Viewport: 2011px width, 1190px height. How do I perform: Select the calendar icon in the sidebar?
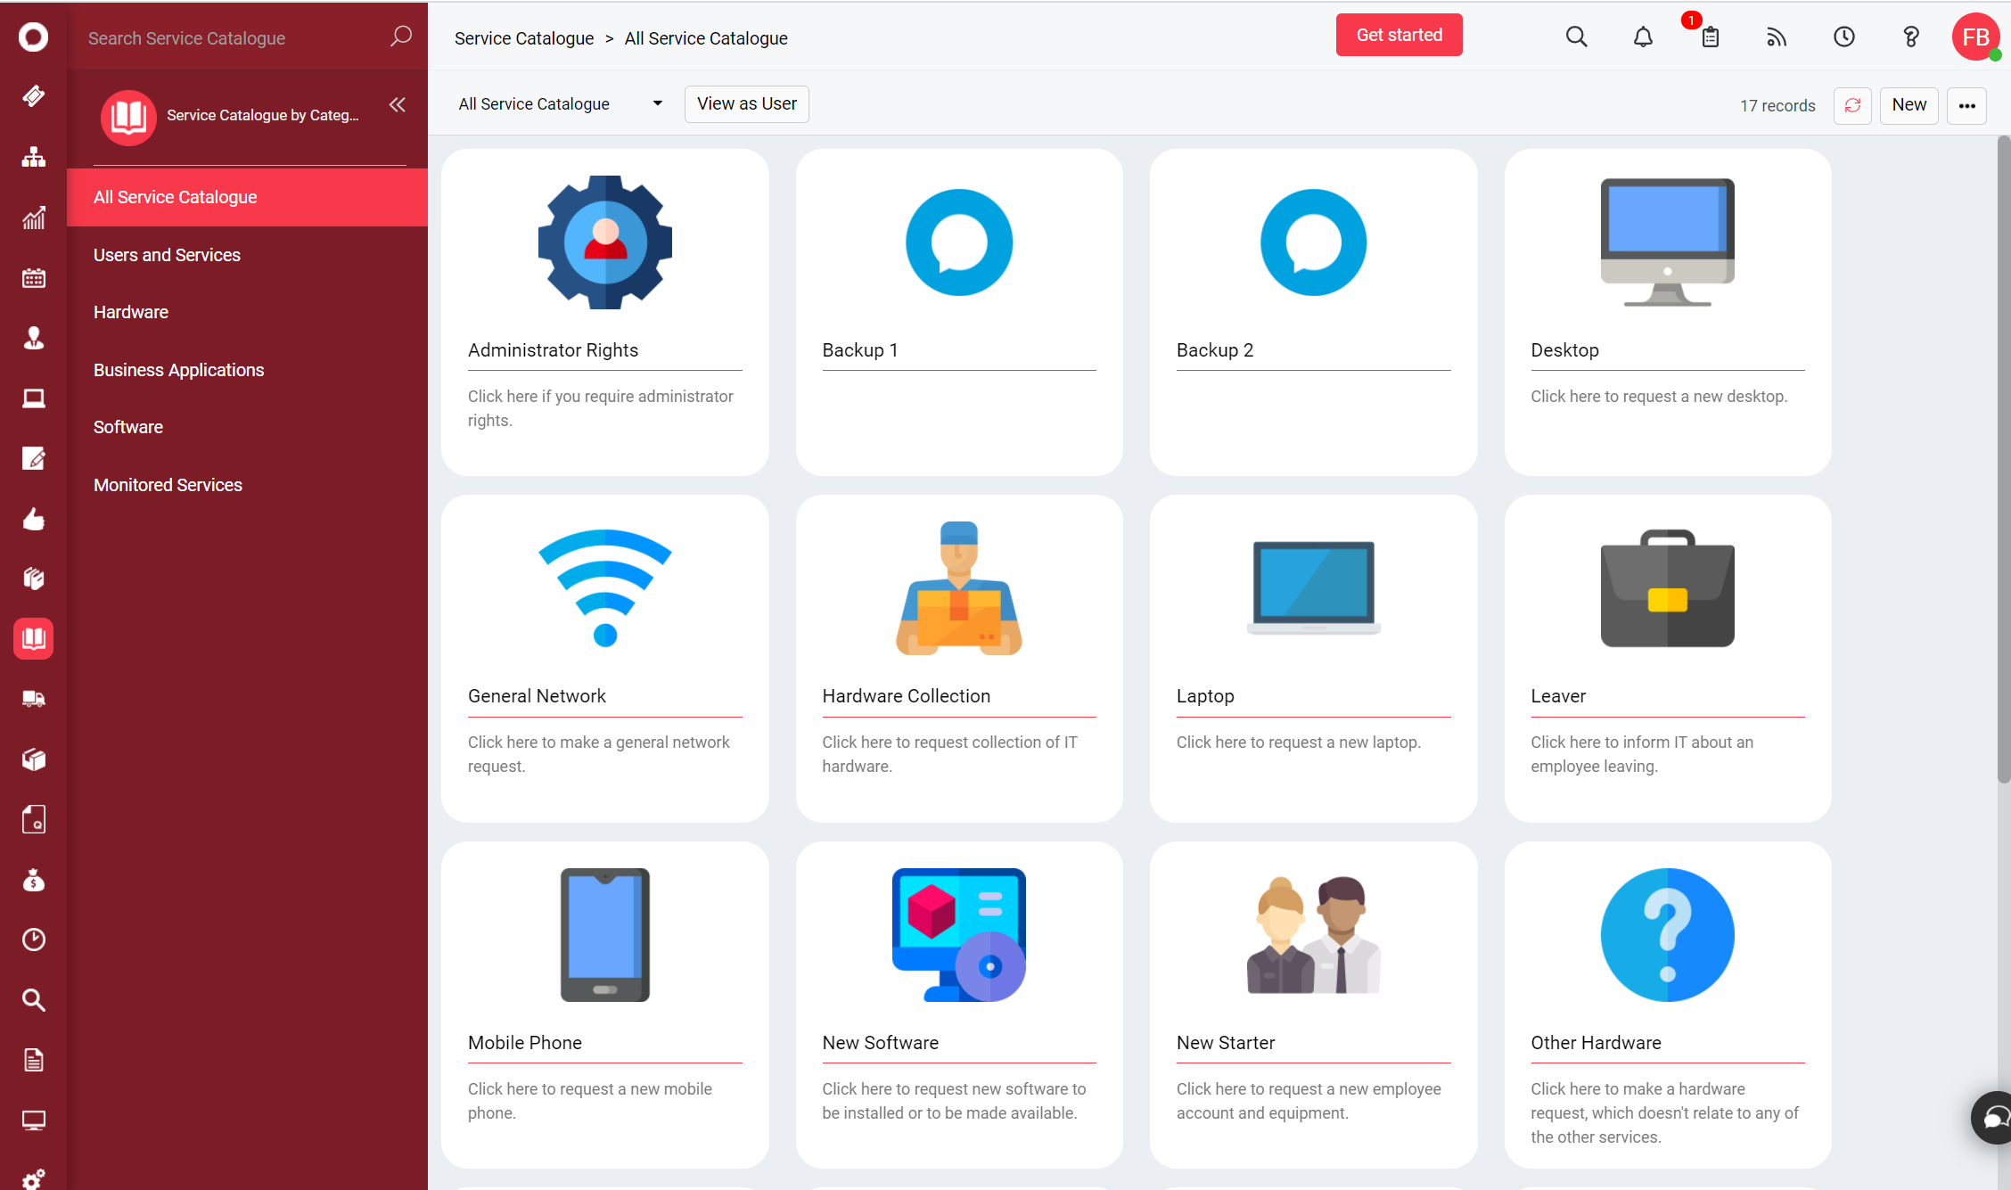click(x=33, y=277)
